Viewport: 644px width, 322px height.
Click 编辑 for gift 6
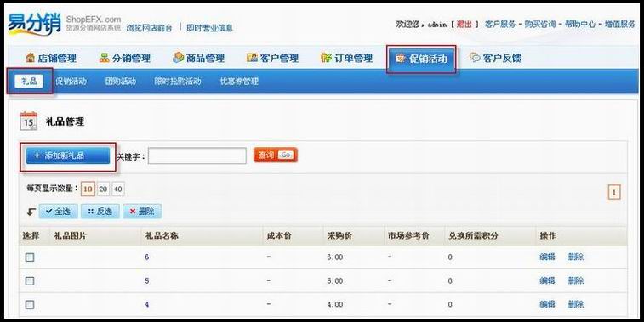coord(547,257)
